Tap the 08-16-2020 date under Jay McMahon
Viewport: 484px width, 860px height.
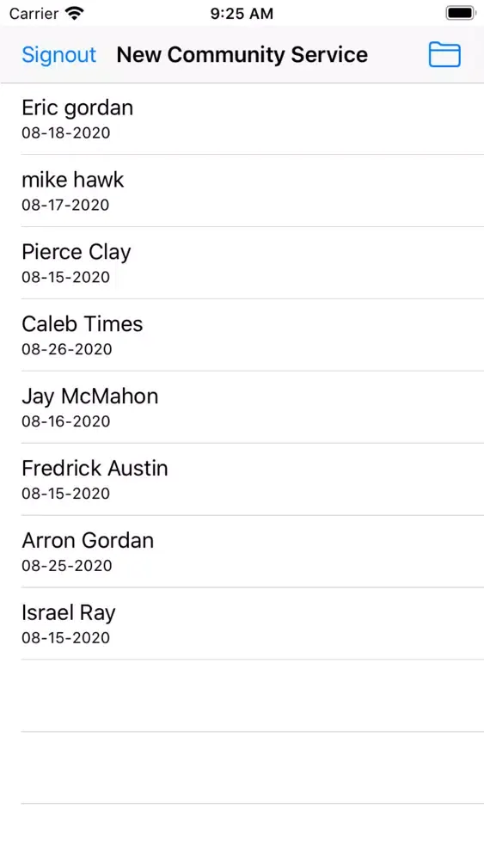(66, 421)
